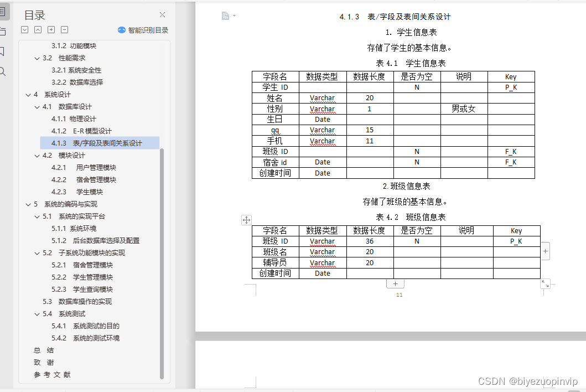The image size is (586, 392).
Task: Click the '+' button below the 班级信息表 table
Action: click(395, 283)
